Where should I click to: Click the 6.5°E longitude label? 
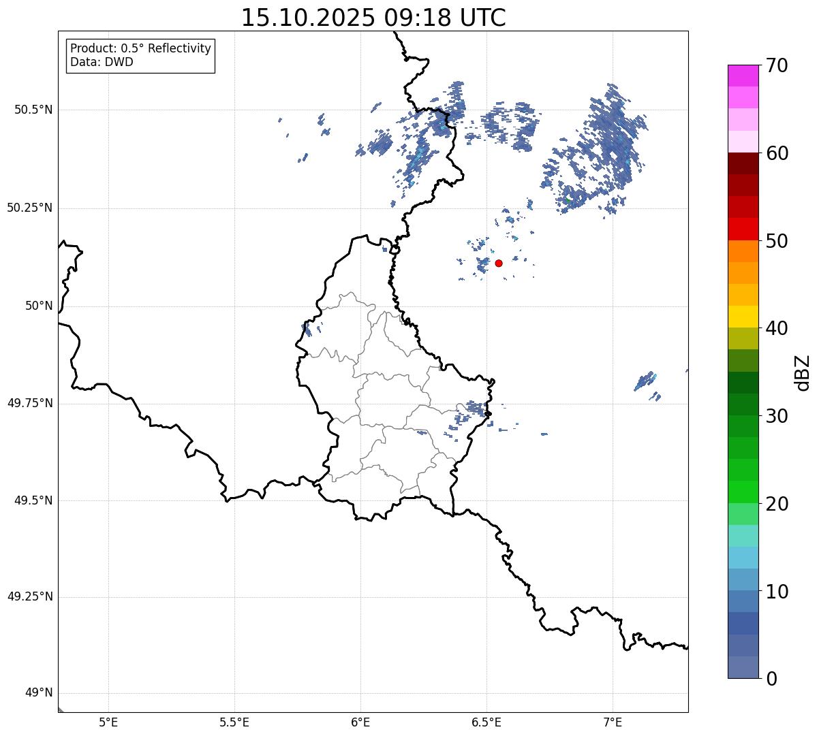[x=486, y=722]
